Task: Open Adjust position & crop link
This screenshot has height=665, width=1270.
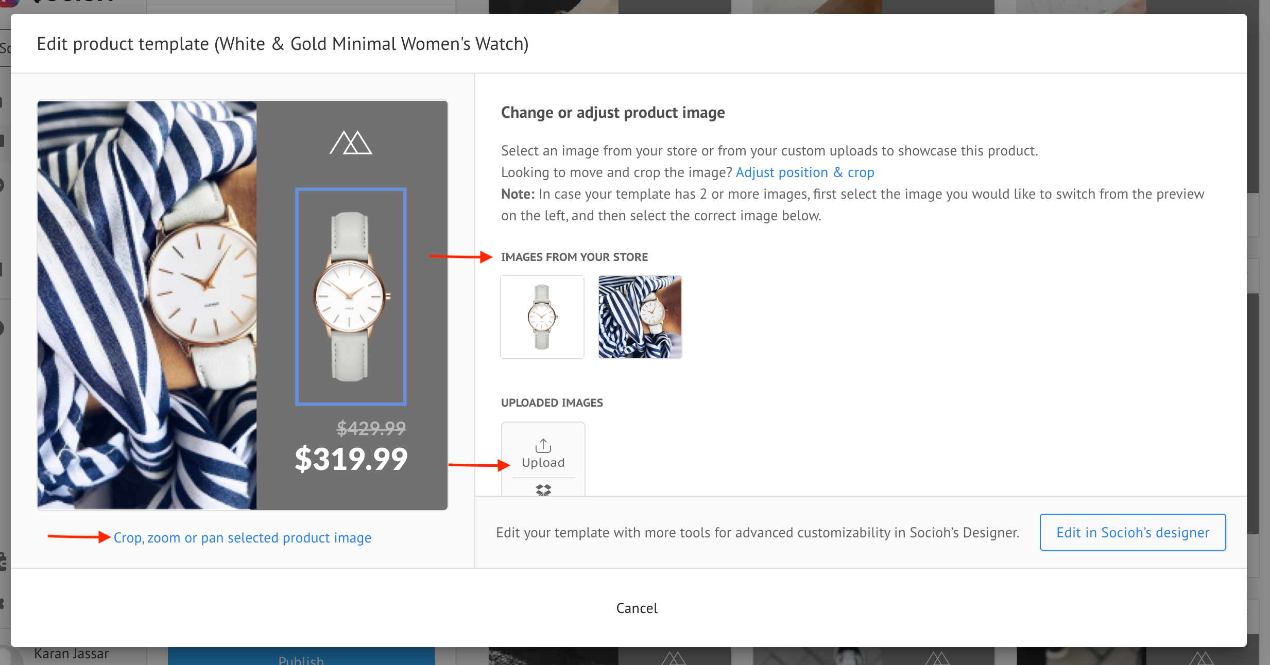Action: [x=804, y=172]
